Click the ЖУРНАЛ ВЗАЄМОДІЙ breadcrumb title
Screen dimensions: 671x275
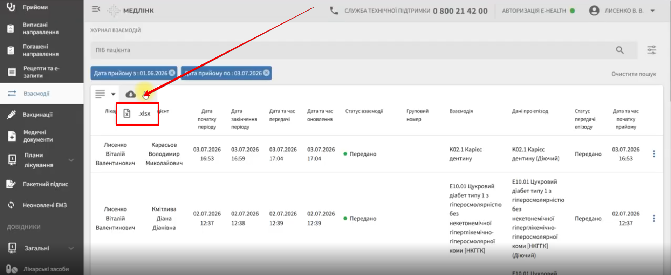(116, 30)
